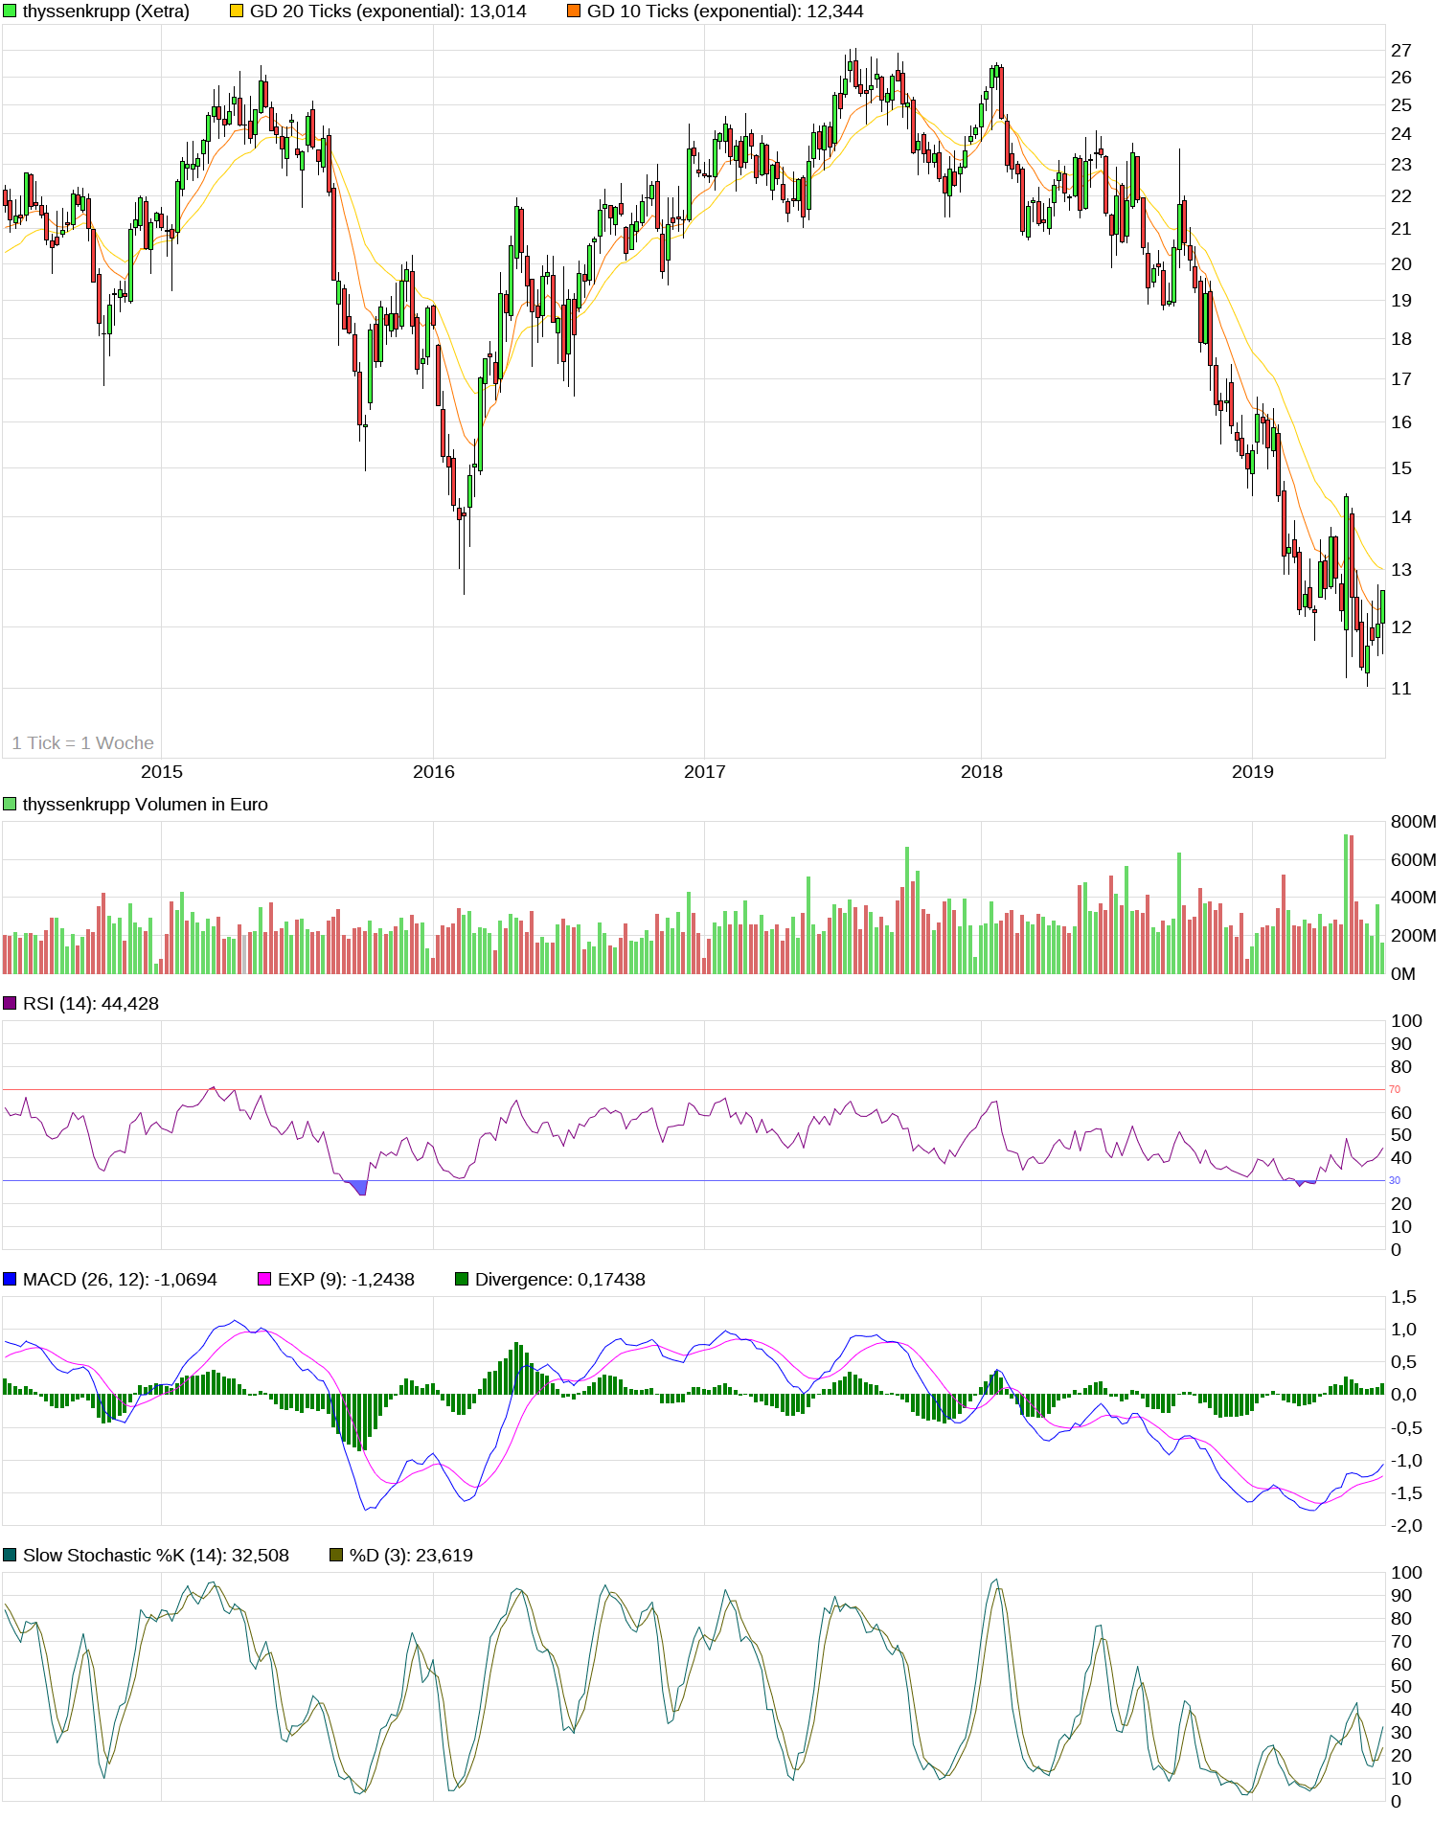Viewport: 1456px width, 1821px height.
Task: Select the 'Divergence: 0,17438' label
Action: click(560, 1280)
